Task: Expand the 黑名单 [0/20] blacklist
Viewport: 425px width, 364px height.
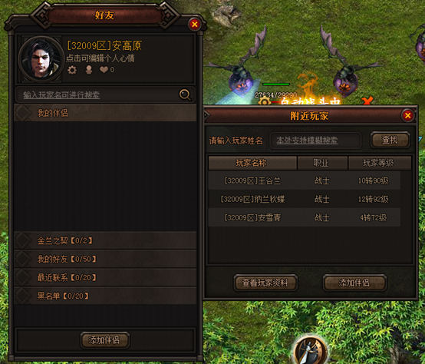Action: [105, 296]
